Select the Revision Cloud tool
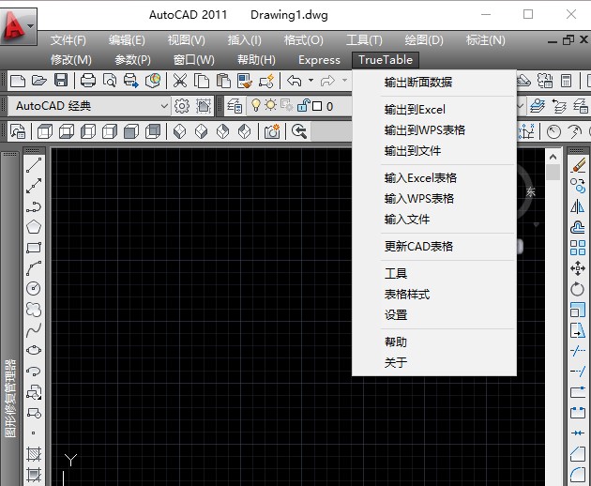 pos(34,310)
